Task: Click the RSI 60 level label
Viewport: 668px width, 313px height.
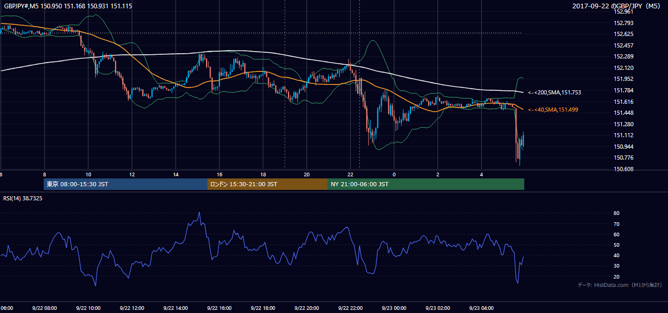Action: tap(616, 234)
